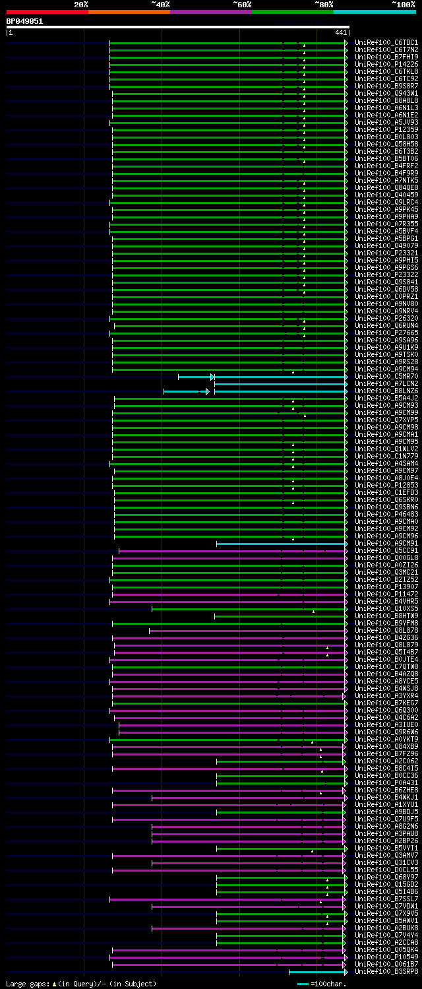The width and height of the screenshot is (422, 989).
Task: Select the label UniRef100_A5JV93
Action: click(x=386, y=123)
